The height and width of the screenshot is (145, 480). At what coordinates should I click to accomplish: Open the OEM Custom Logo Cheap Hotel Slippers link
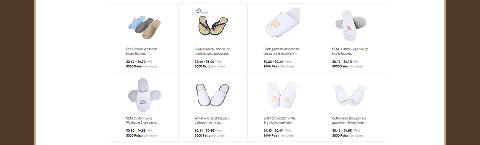pos(350,51)
